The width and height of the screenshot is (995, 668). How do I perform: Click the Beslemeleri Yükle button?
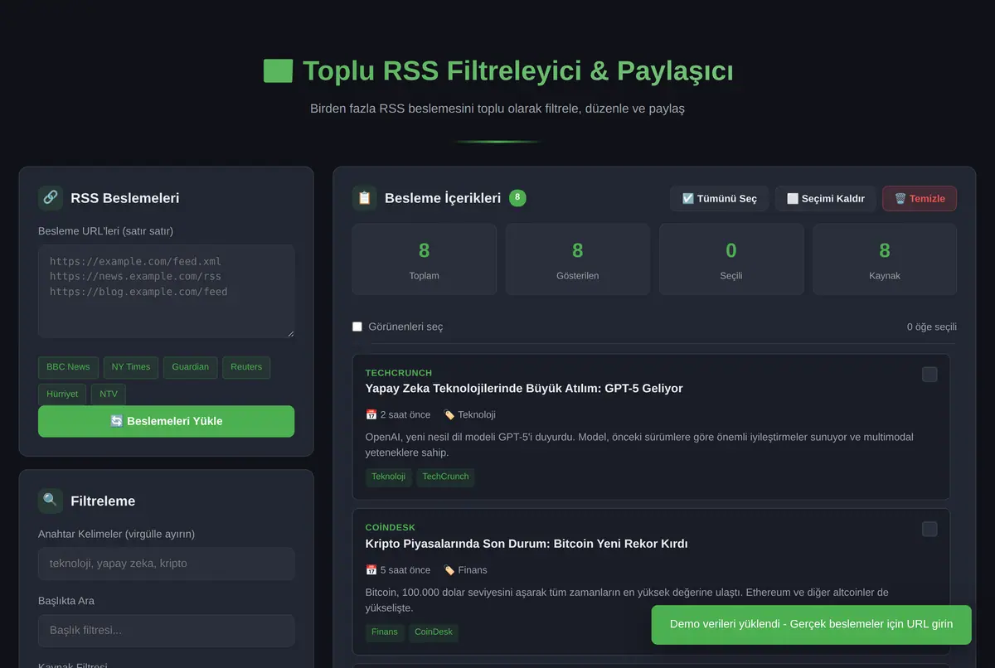pos(166,421)
